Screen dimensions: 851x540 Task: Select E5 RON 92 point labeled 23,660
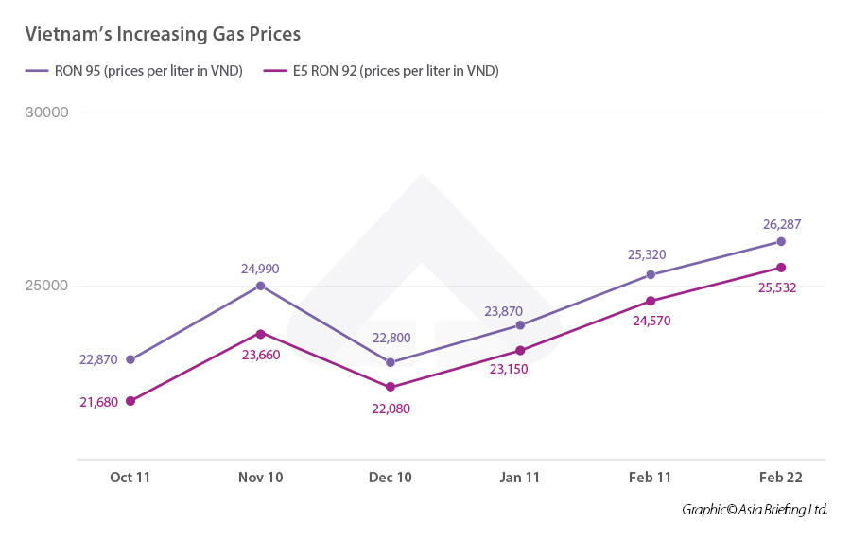(260, 333)
